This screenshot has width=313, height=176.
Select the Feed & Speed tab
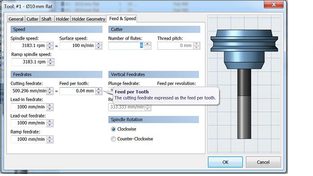tap(122, 18)
